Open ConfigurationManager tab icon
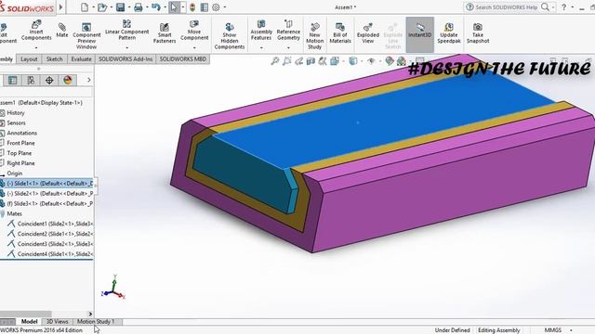 click(x=31, y=80)
